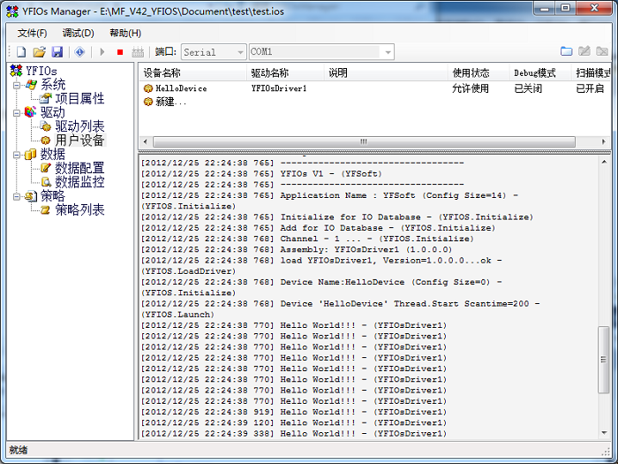Screen dimensions: 618x464
Task: Click the 数据监控 magnifier icon
Action: pos(46,182)
